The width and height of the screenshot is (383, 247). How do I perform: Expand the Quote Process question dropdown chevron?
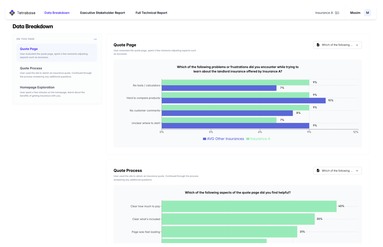[x=357, y=171]
